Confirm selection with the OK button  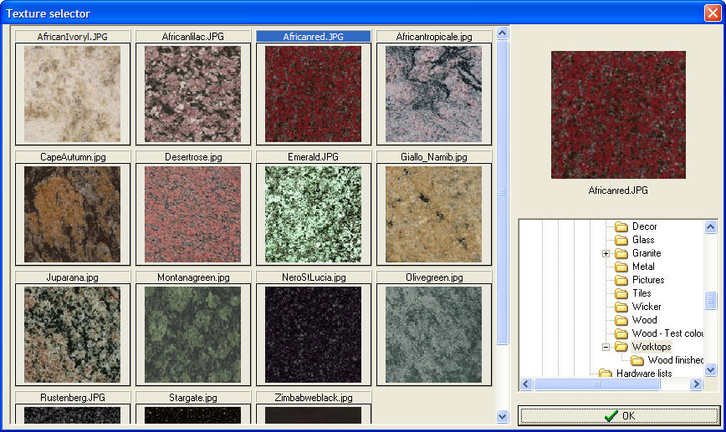[619, 416]
